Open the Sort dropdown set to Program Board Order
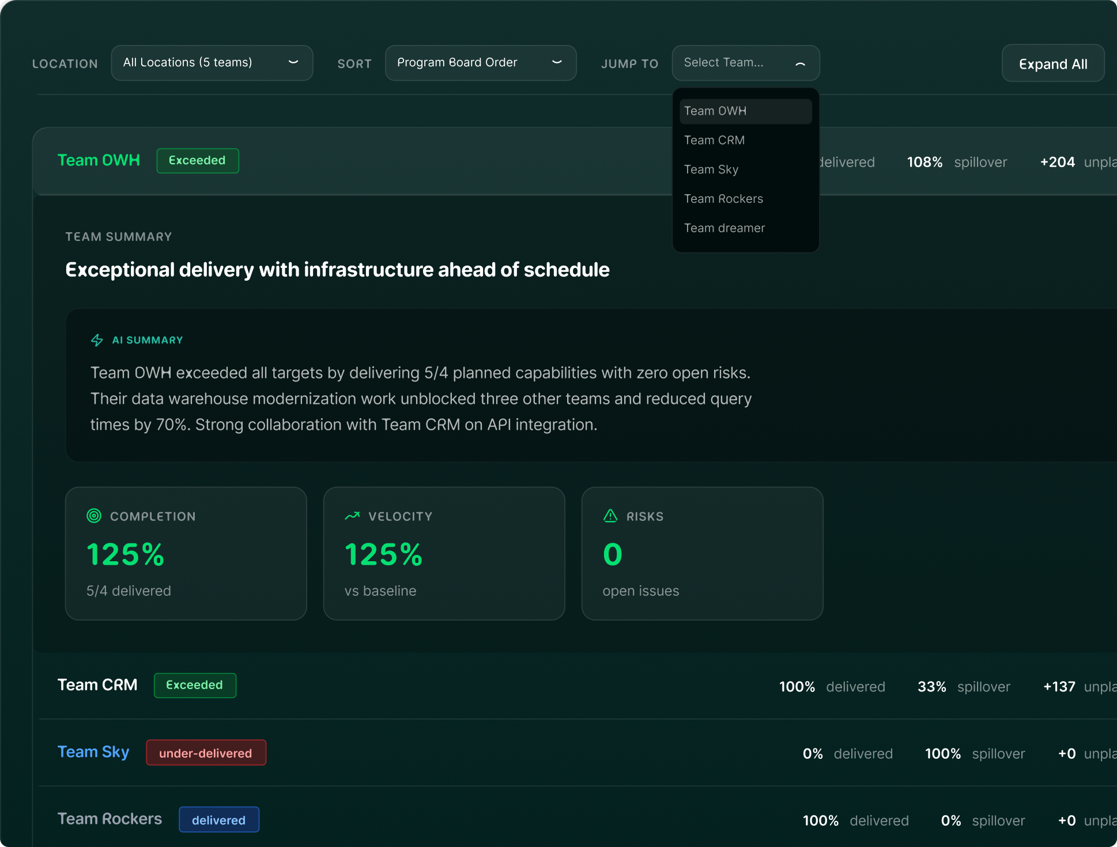Viewport: 1117px width, 847px height. 480,63
